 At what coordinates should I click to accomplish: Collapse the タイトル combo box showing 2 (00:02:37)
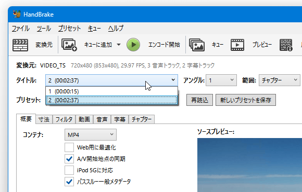[x=111, y=80]
